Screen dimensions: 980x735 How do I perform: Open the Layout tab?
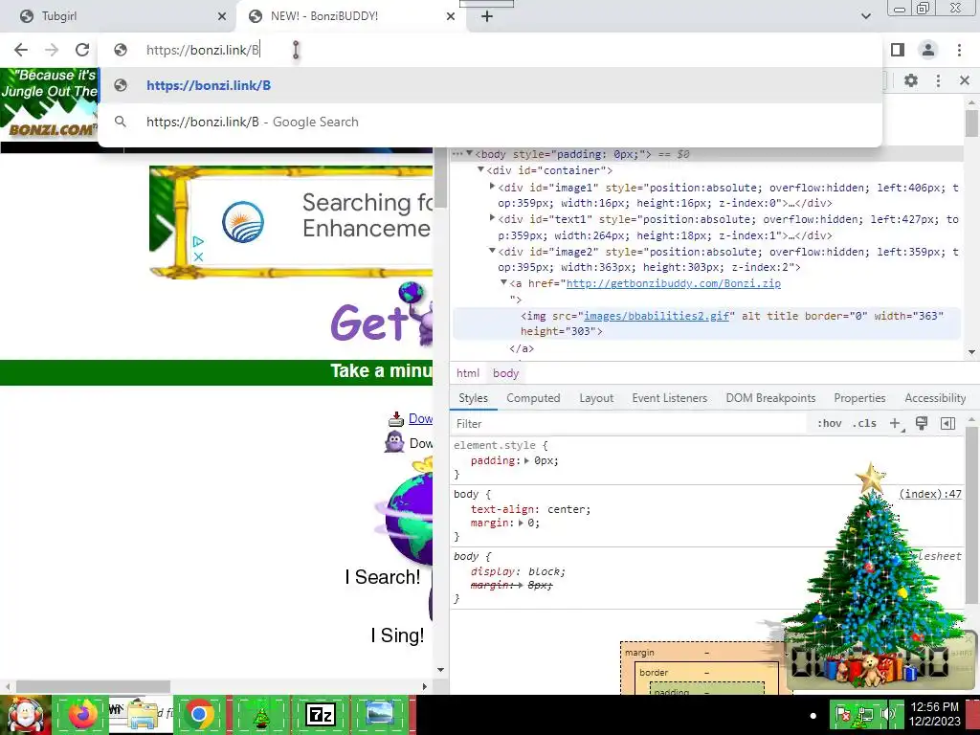click(596, 398)
